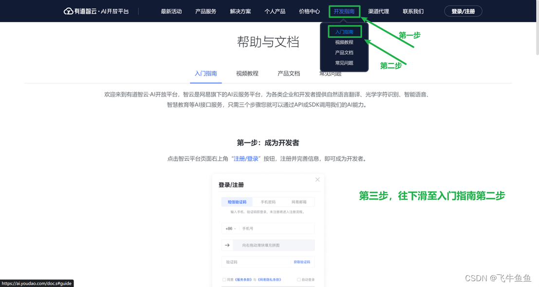539x287 pixels.
Task: Select 常见问题 in the dropdown menu
Action: point(344,63)
